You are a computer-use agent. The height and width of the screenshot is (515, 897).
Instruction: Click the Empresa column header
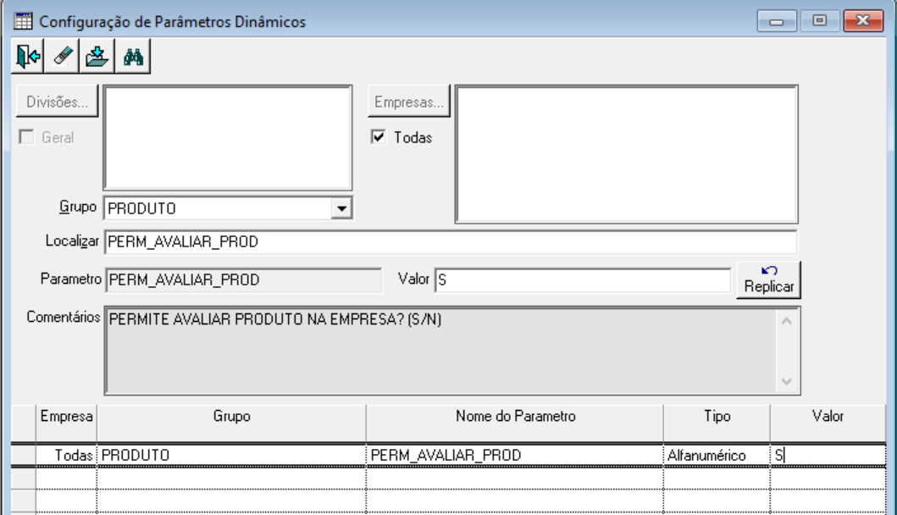[66, 423]
